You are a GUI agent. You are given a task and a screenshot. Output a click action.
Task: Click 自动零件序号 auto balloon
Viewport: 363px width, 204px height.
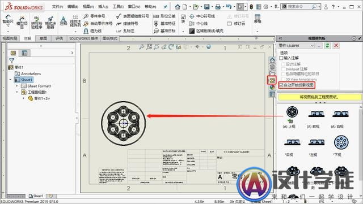[98, 24]
